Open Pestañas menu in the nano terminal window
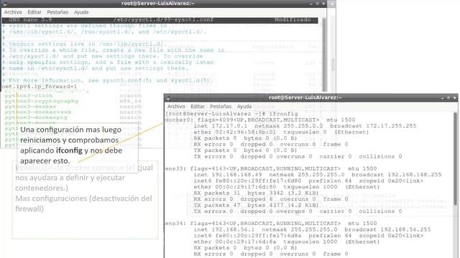Image resolution: width=460 pixels, height=258 pixels. 57,12
